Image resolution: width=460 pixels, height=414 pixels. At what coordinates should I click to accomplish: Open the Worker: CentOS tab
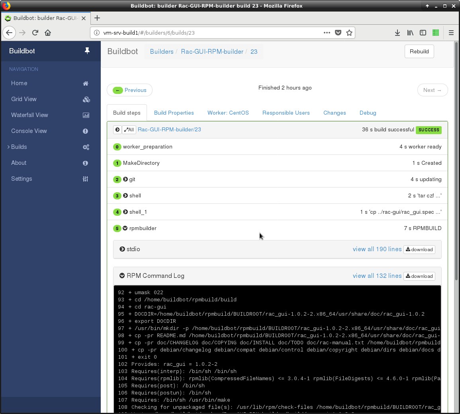pos(228,113)
